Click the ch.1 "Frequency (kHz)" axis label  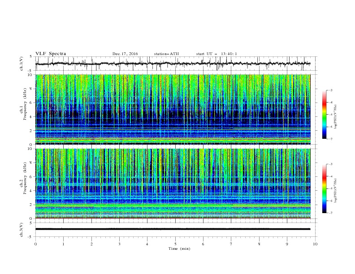pyautogui.click(x=25, y=103)
